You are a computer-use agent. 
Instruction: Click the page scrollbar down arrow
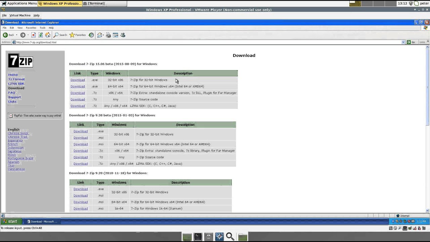tap(428, 211)
